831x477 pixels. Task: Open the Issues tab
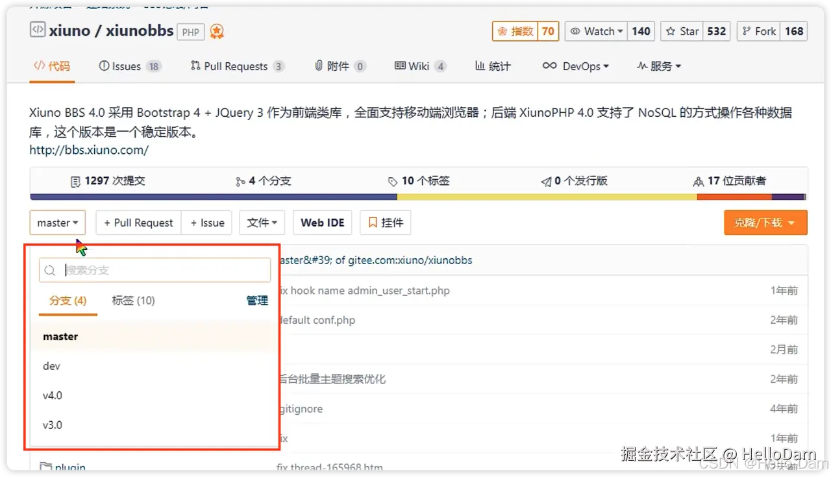(x=129, y=66)
